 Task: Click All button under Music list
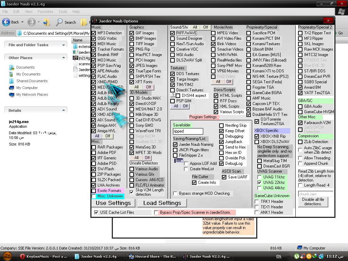coord(97,136)
